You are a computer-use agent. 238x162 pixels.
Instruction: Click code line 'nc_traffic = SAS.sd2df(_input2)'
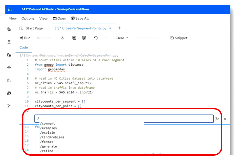click(64, 92)
